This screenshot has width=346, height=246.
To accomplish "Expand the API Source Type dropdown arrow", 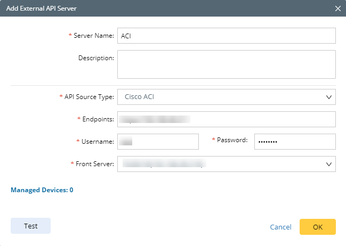I will [328, 97].
